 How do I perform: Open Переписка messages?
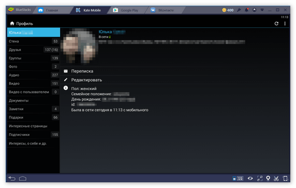point(82,71)
